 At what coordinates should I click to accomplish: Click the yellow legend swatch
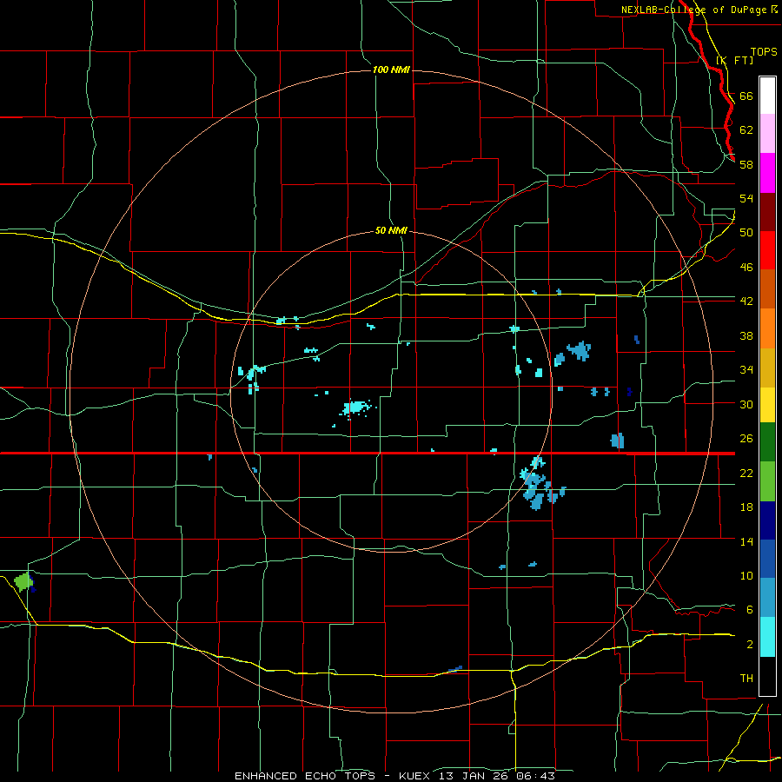767,405
